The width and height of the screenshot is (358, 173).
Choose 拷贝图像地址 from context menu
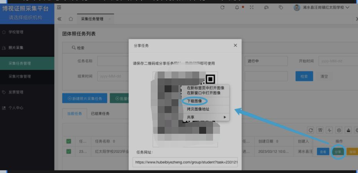point(198,109)
